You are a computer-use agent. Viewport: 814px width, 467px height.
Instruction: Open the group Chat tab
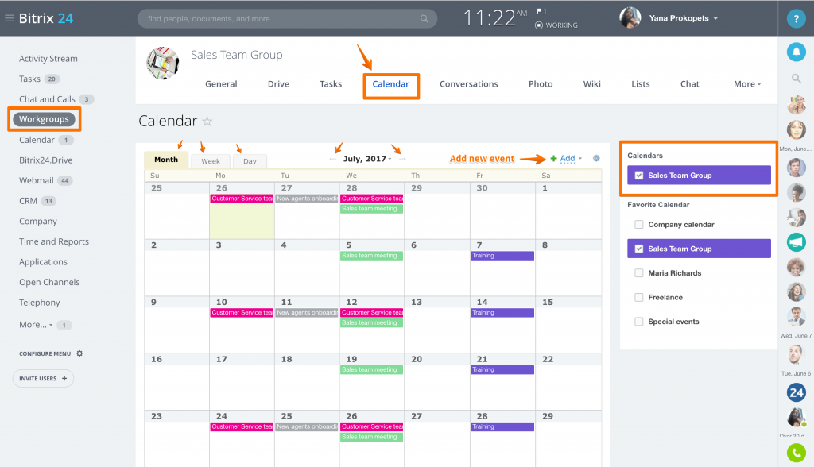[690, 84]
